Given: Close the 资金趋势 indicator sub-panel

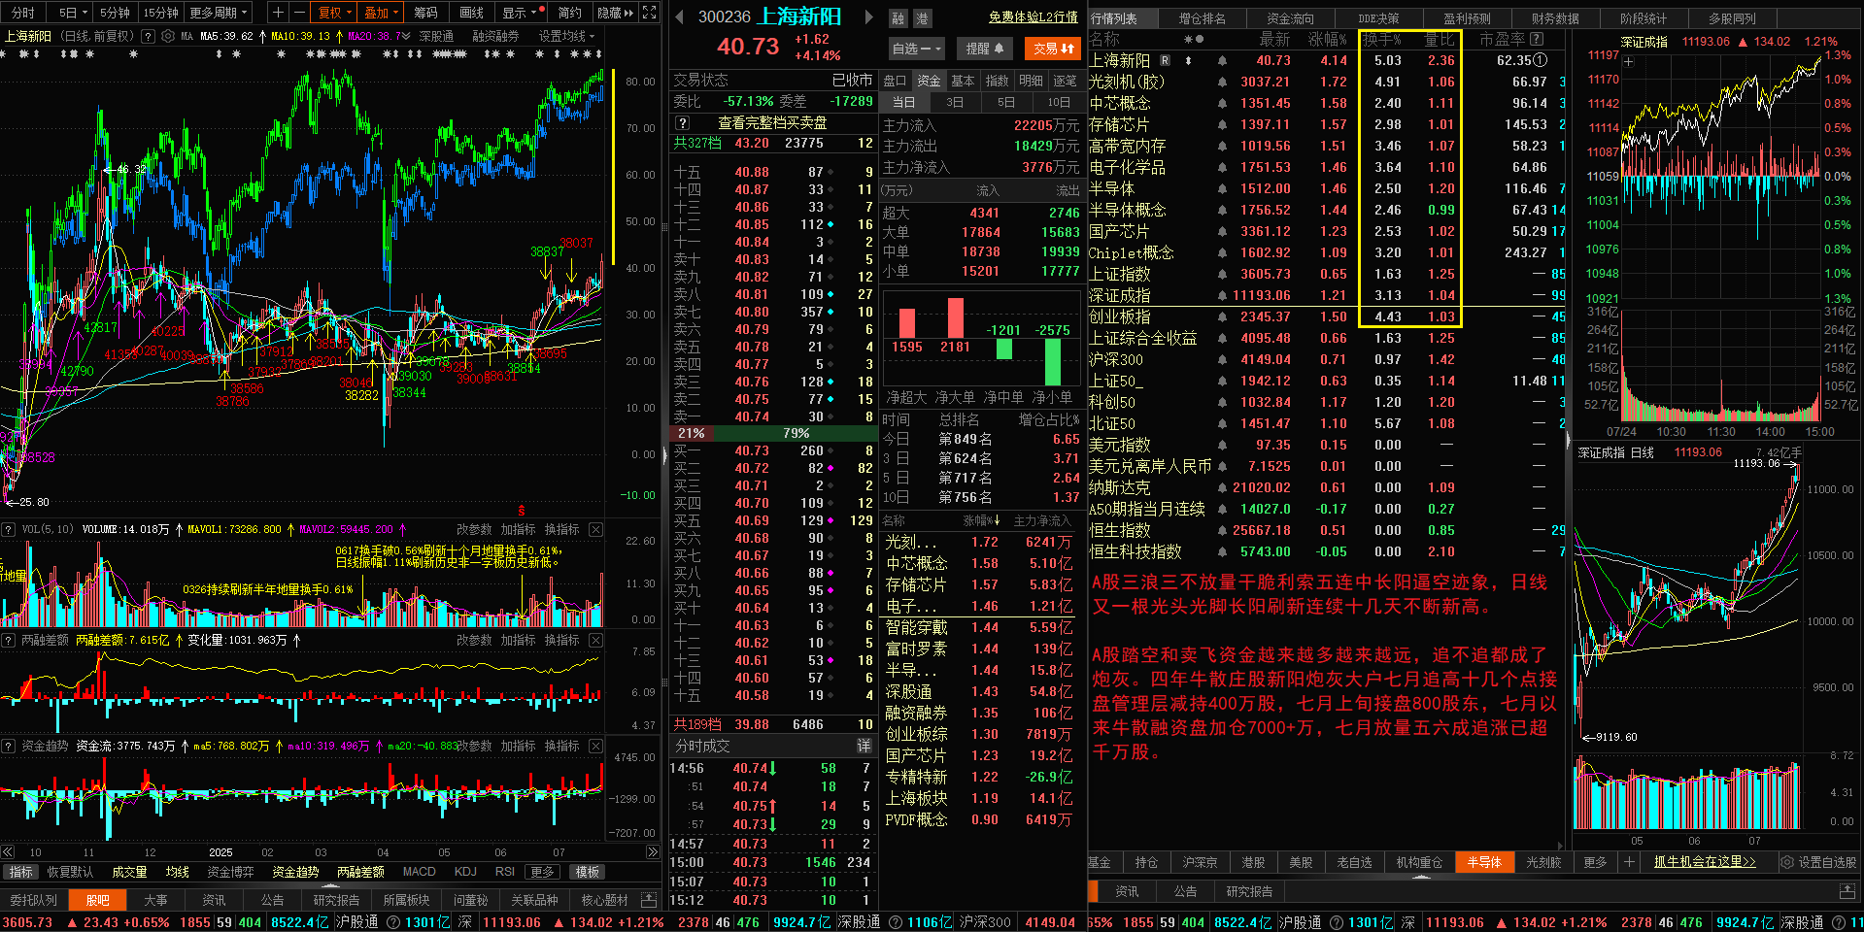Looking at the screenshot, I should pyautogui.click(x=596, y=746).
